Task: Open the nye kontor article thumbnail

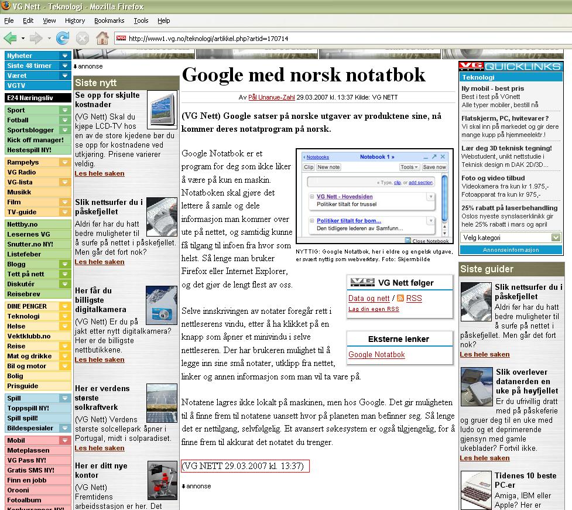Action: tap(162, 481)
